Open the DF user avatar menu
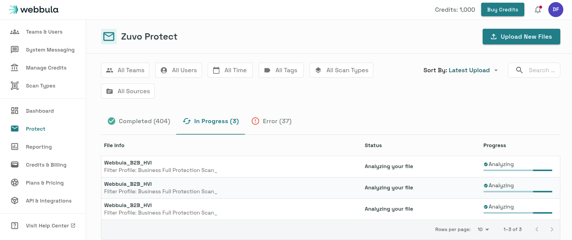This screenshot has width=572, height=240. (556, 10)
